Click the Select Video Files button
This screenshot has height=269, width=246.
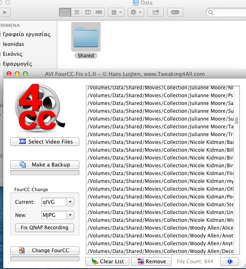coord(45,142)
